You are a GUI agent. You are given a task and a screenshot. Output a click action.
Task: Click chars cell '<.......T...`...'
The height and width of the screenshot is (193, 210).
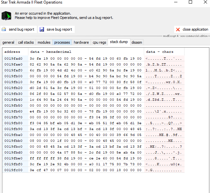[164, 59]
